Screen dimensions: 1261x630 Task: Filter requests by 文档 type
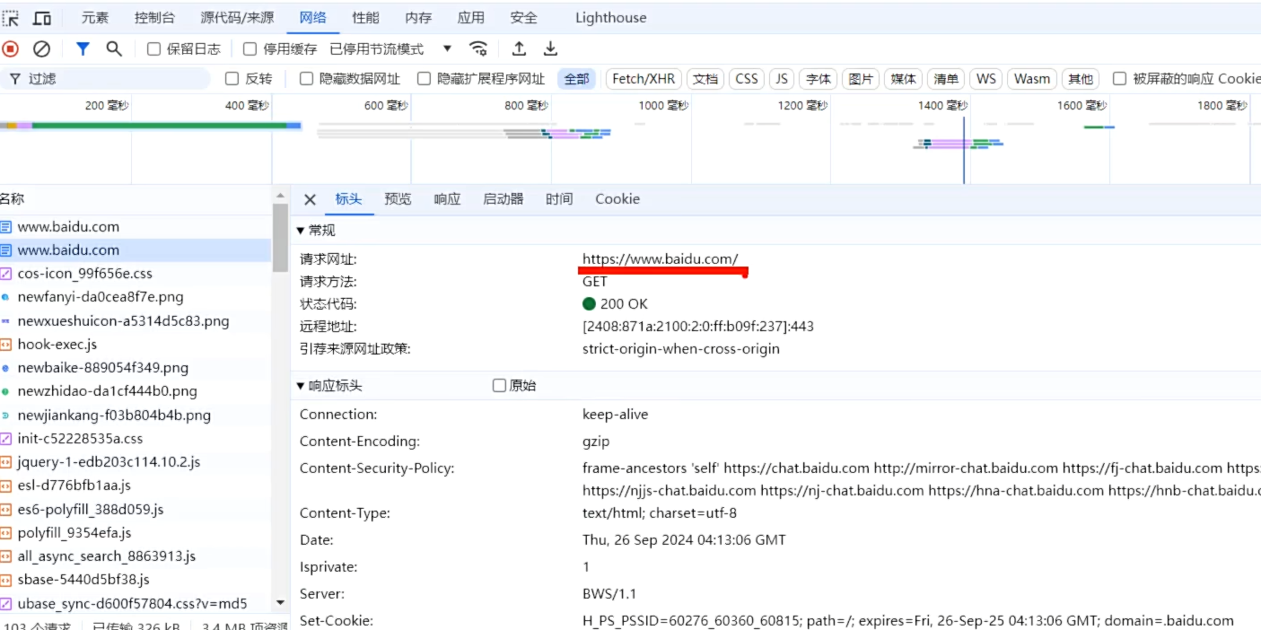click(x=705, y=79)
